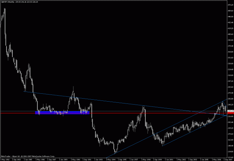This screenshot has height=161, width=234.
Task: Click the '1 Jan 1993' date label
Action: tap(98, 160)
